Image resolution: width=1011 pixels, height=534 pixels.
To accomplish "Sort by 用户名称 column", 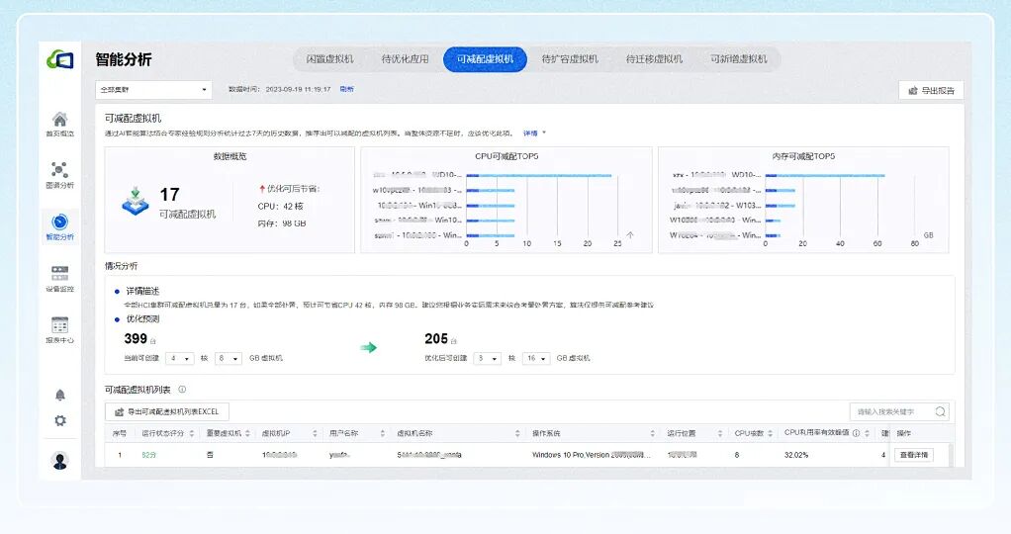I will 383,433.
